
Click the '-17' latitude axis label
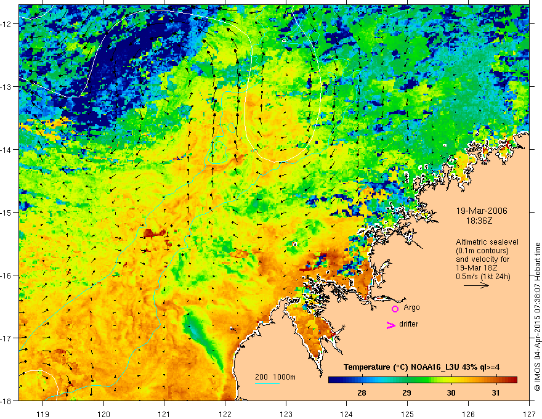point(7,338)
